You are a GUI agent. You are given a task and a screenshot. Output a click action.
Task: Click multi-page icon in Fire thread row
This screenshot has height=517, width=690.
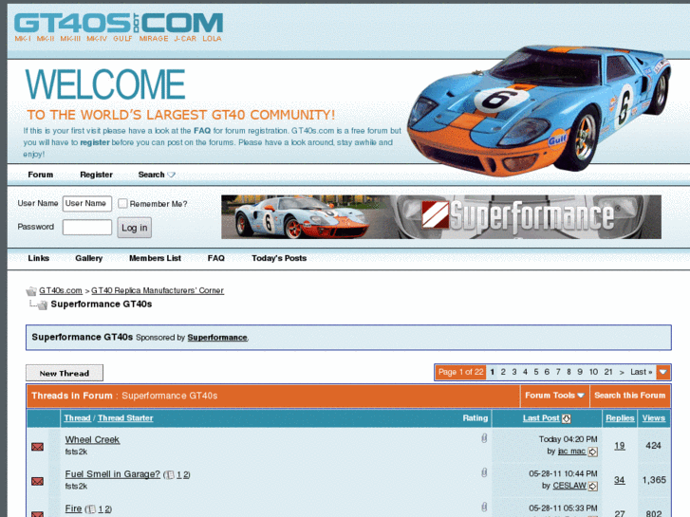[x=91, y=509]
